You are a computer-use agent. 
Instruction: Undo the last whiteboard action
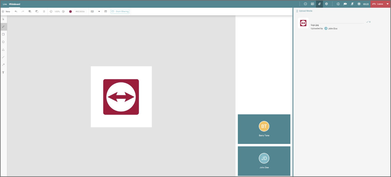(16, 11)
